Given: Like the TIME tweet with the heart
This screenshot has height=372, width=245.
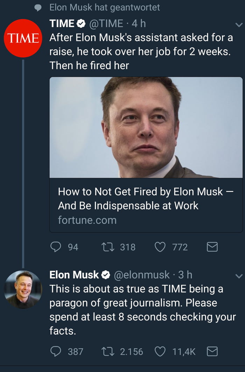Looking at the screenshot, I should [x=160, y=247].
